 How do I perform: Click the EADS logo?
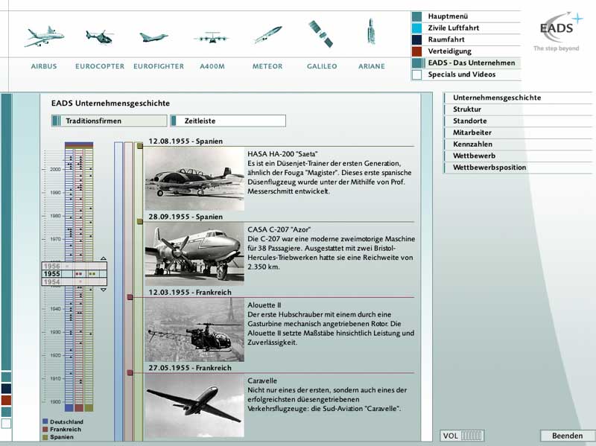click(x=557, y=31)
